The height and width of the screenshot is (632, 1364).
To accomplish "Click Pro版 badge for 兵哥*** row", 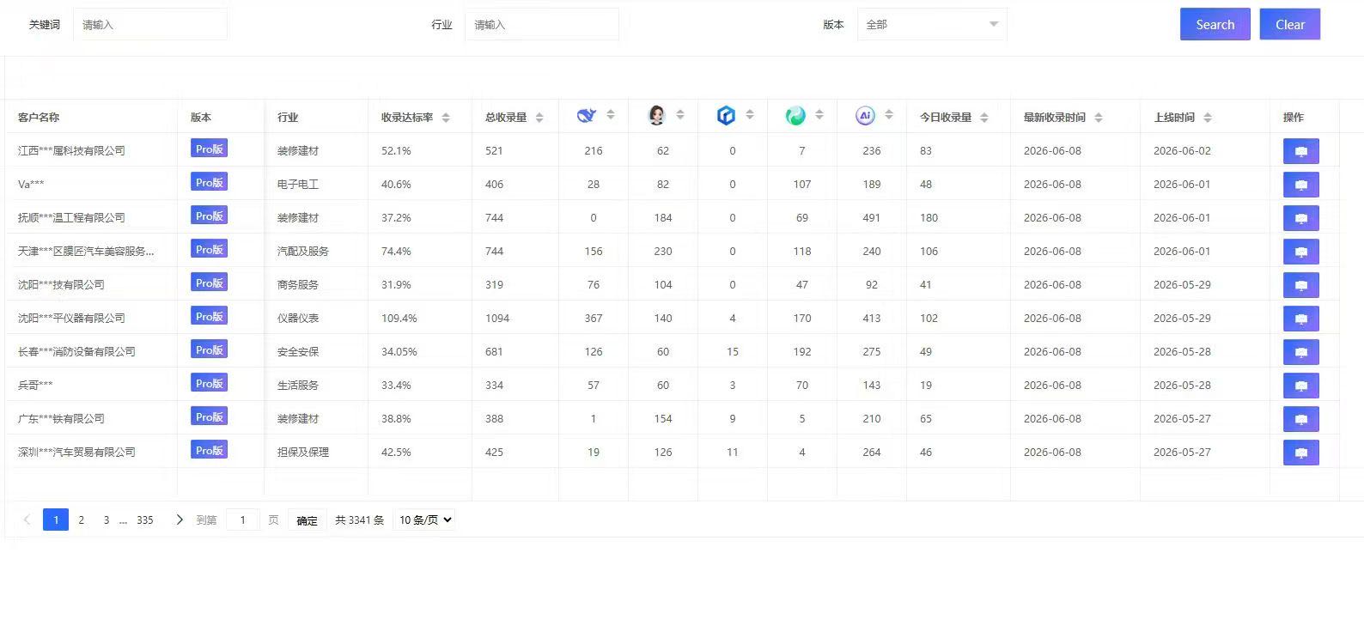I will pyautogui.click(x=209, y=383).
